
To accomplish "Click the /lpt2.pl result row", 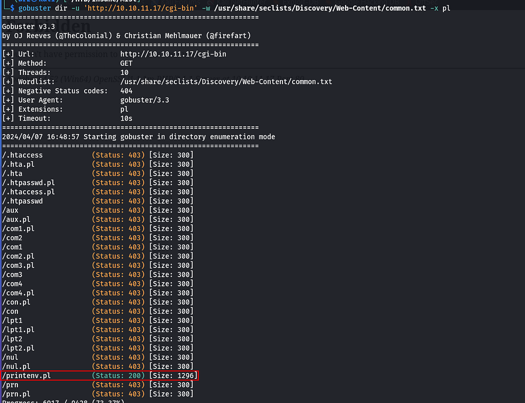I will tap(98, 348).
